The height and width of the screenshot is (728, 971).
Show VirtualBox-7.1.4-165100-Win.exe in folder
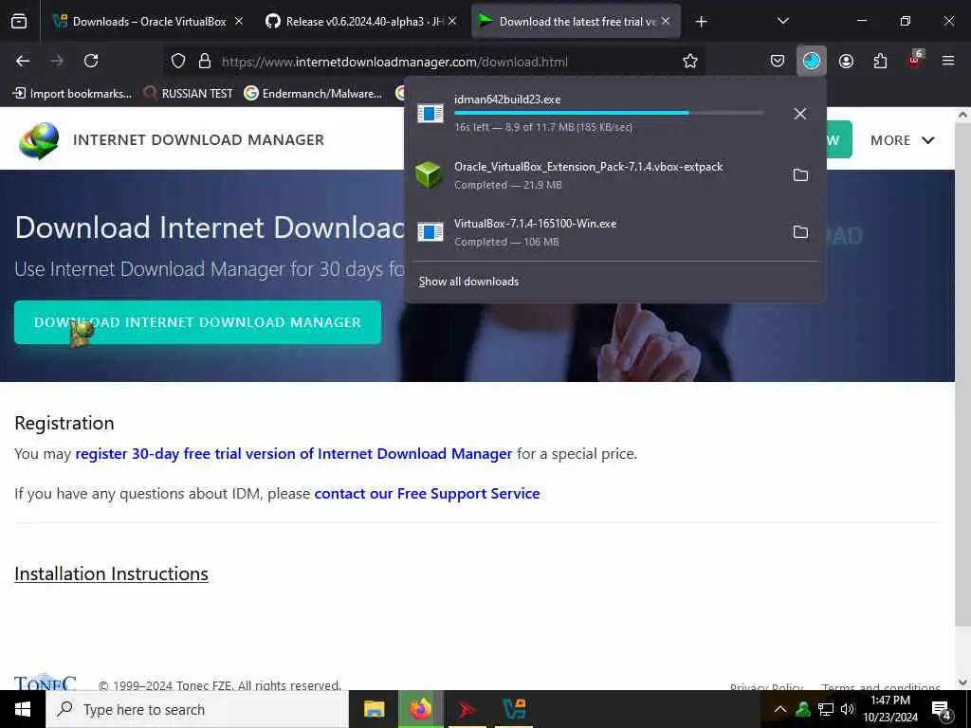point(800,232)
